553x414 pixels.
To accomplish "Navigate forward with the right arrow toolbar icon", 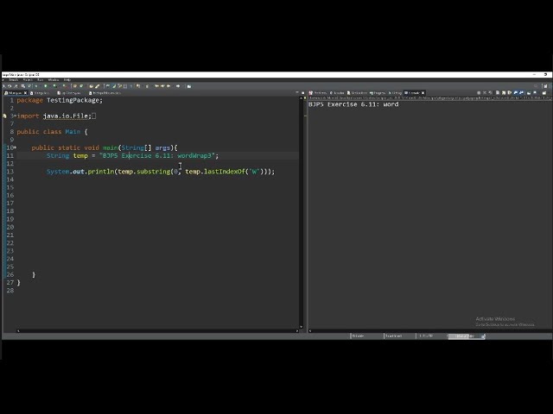I will [178, 86].
